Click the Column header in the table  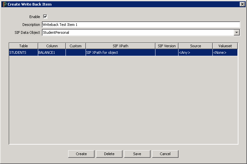click(x=52, y=46)
